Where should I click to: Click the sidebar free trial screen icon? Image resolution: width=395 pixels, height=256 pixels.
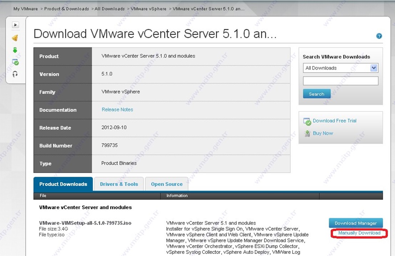coord(15,62)
